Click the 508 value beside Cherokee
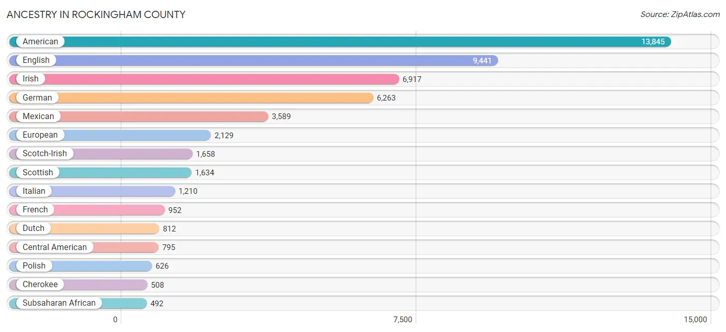Image resolution: width=726 pixels, height=332 pixels. 157,285
